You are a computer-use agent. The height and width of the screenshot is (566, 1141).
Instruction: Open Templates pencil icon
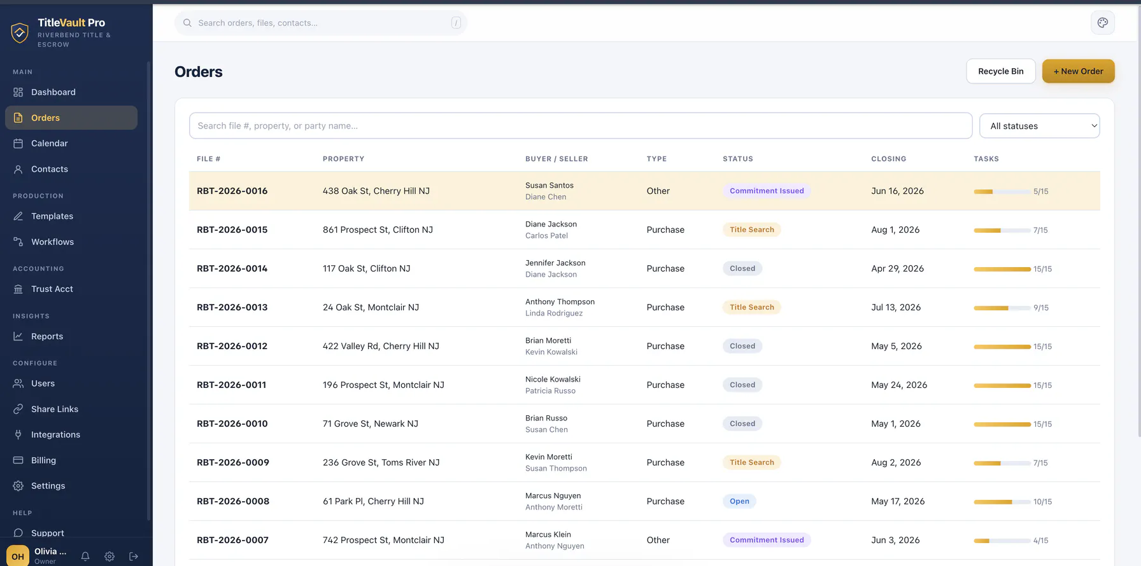[18, 216]
